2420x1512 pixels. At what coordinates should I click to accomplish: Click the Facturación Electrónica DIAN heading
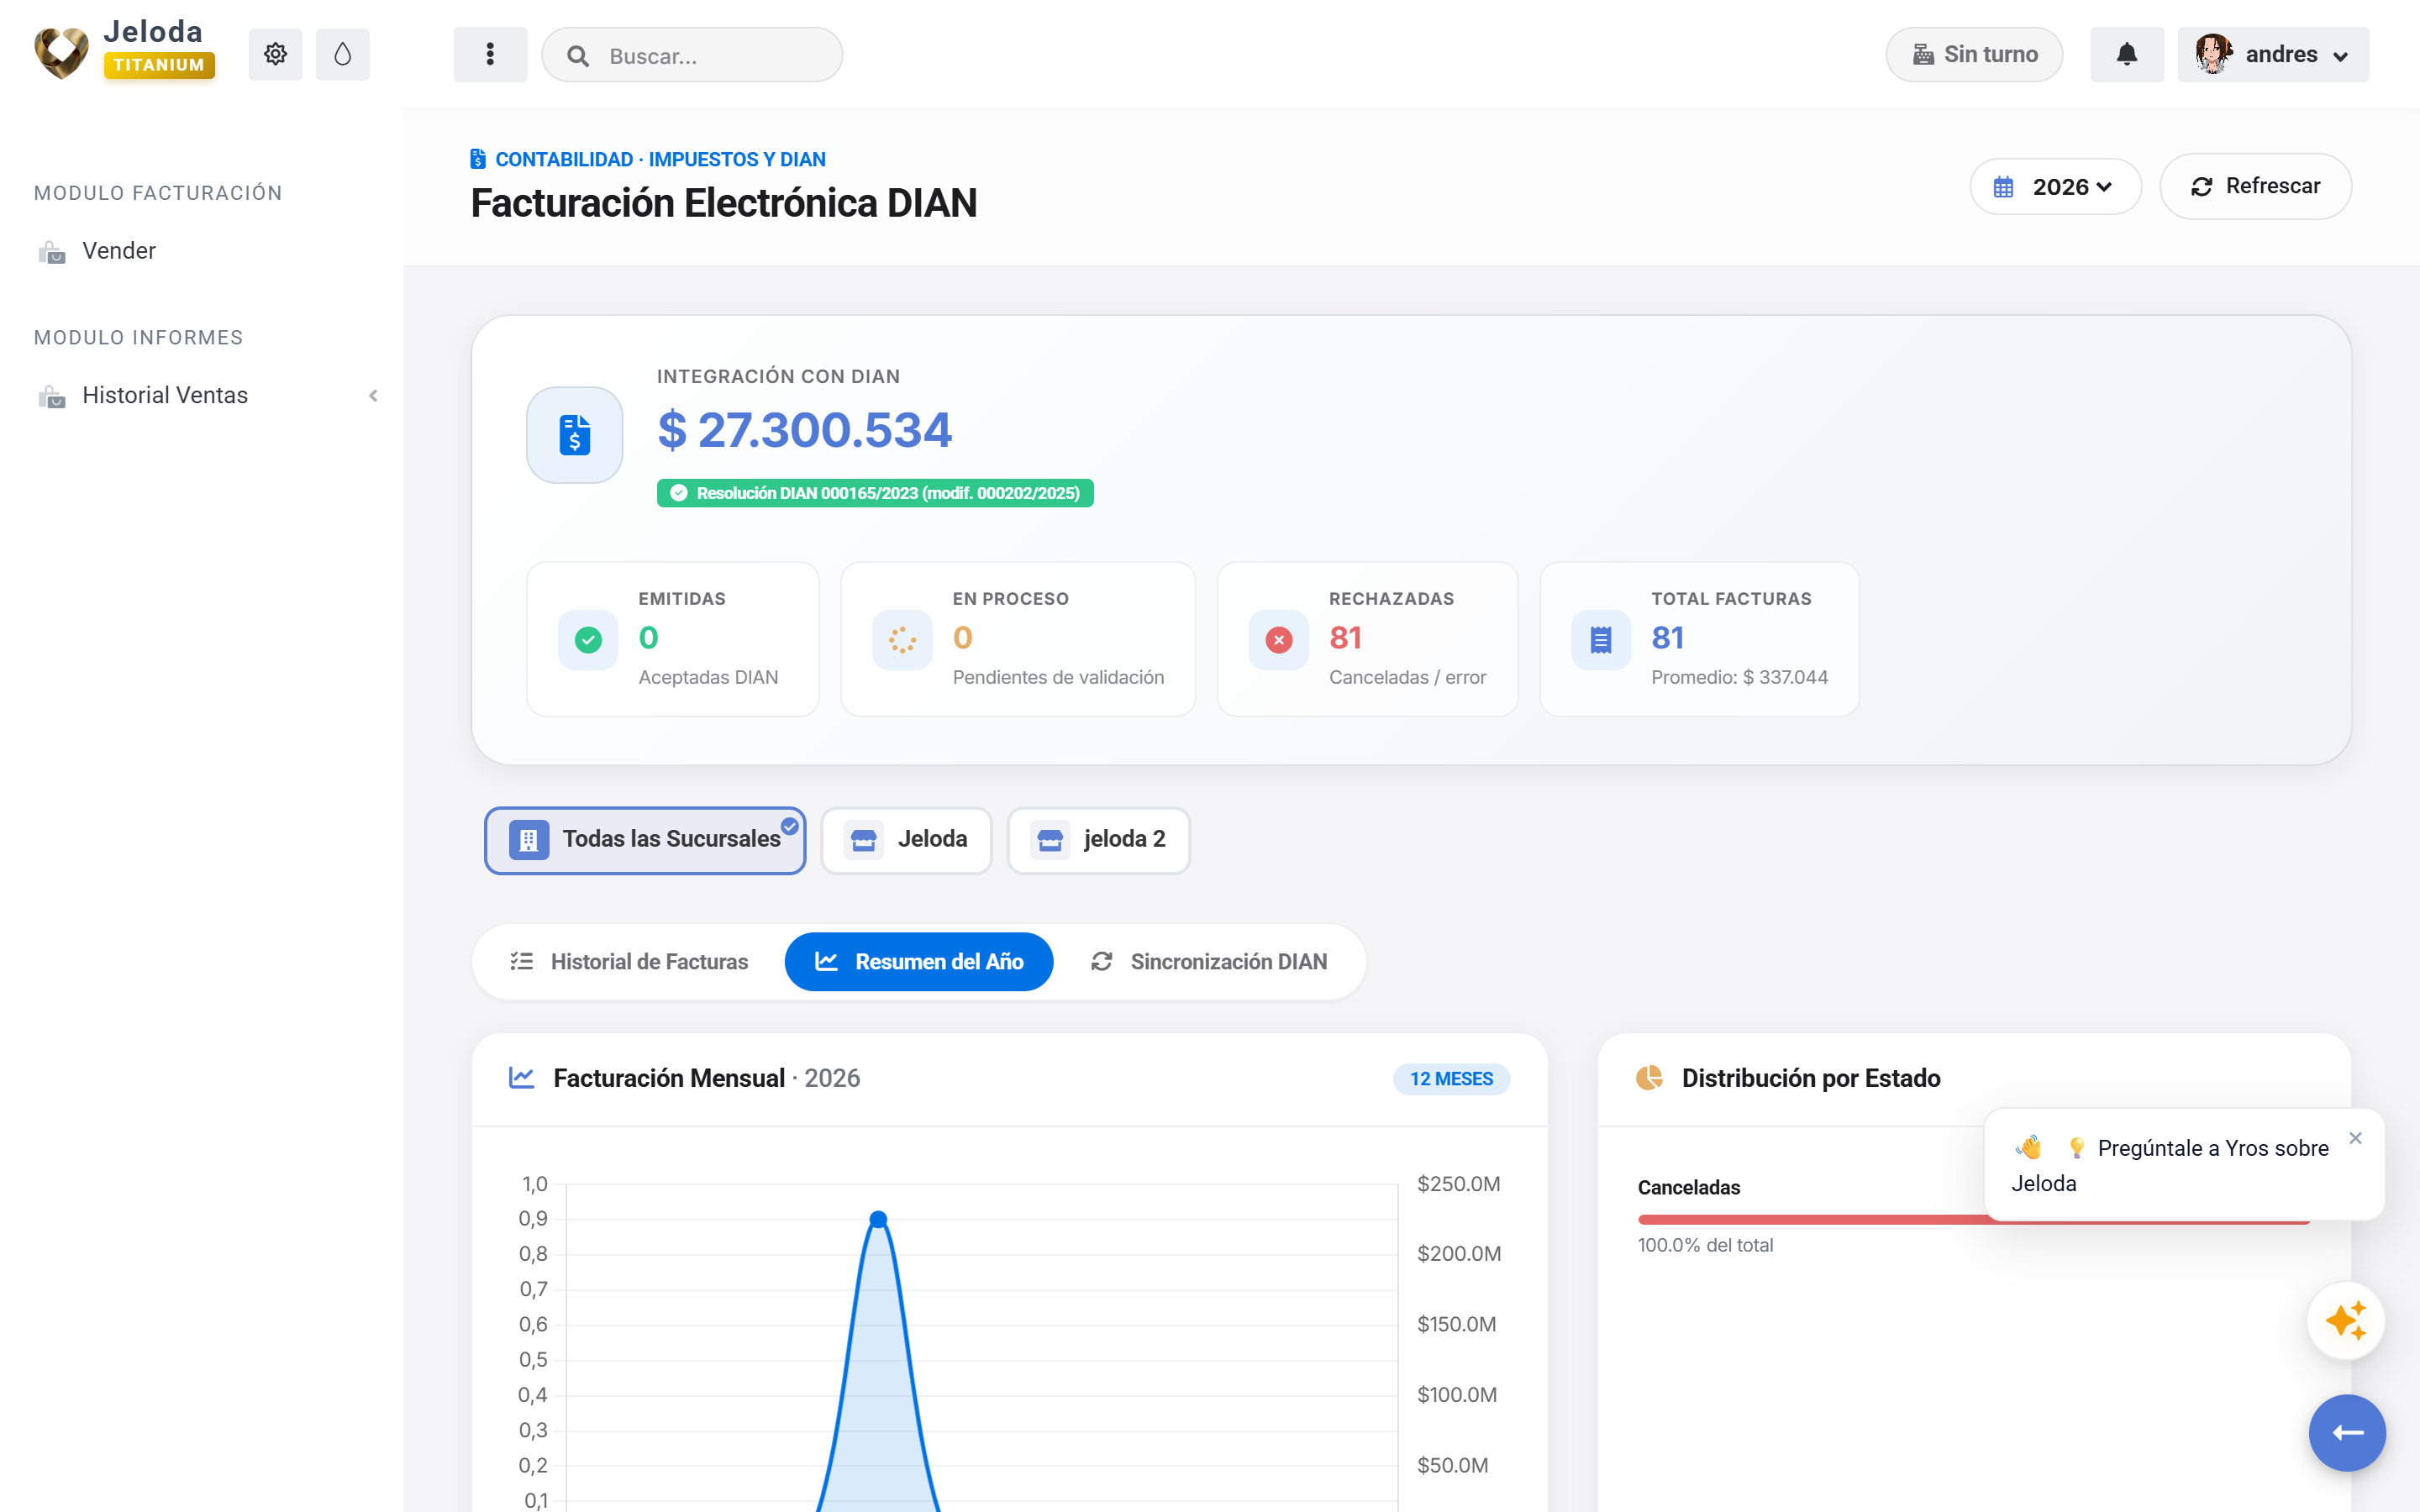click(x=723, y=203)
